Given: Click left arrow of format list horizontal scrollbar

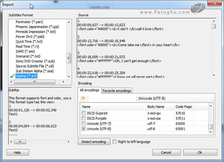Looking at the screenshot, I should point(11,82).
